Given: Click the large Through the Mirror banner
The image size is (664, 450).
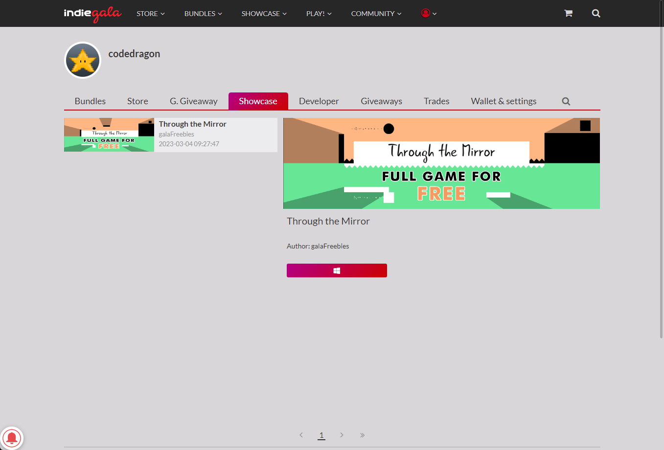Looking at the screenshot, I should pyautogui.click(x=441, y=163).
